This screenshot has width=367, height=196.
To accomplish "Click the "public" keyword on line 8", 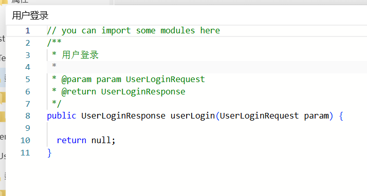I will pos(62,116).
